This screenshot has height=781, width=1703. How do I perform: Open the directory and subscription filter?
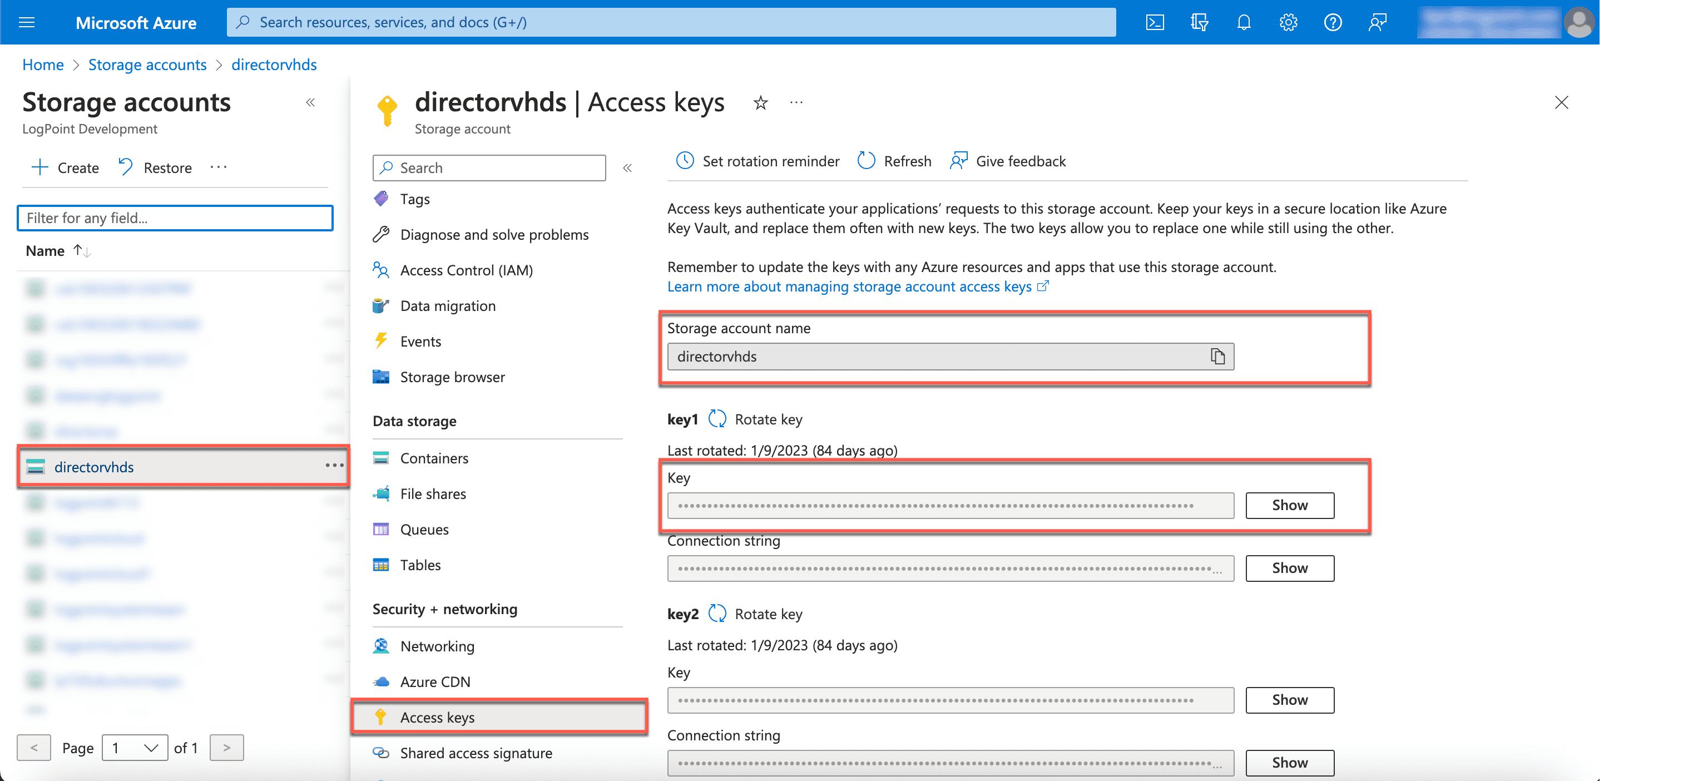pos(1199,22)
